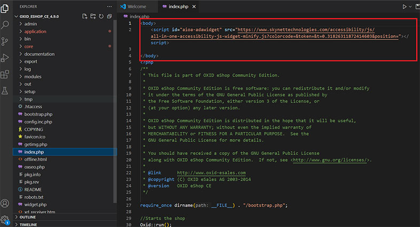Viewport: 420px width, 227px height.
Task: Open Explorer more actions ellipsis menu
Action: point(110,6)
